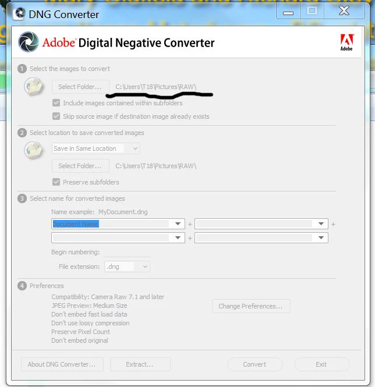Image resolution: width=375 pixels, height=387 pixels.
Task: Click Don't embed original text
Action: coord(80,340)
